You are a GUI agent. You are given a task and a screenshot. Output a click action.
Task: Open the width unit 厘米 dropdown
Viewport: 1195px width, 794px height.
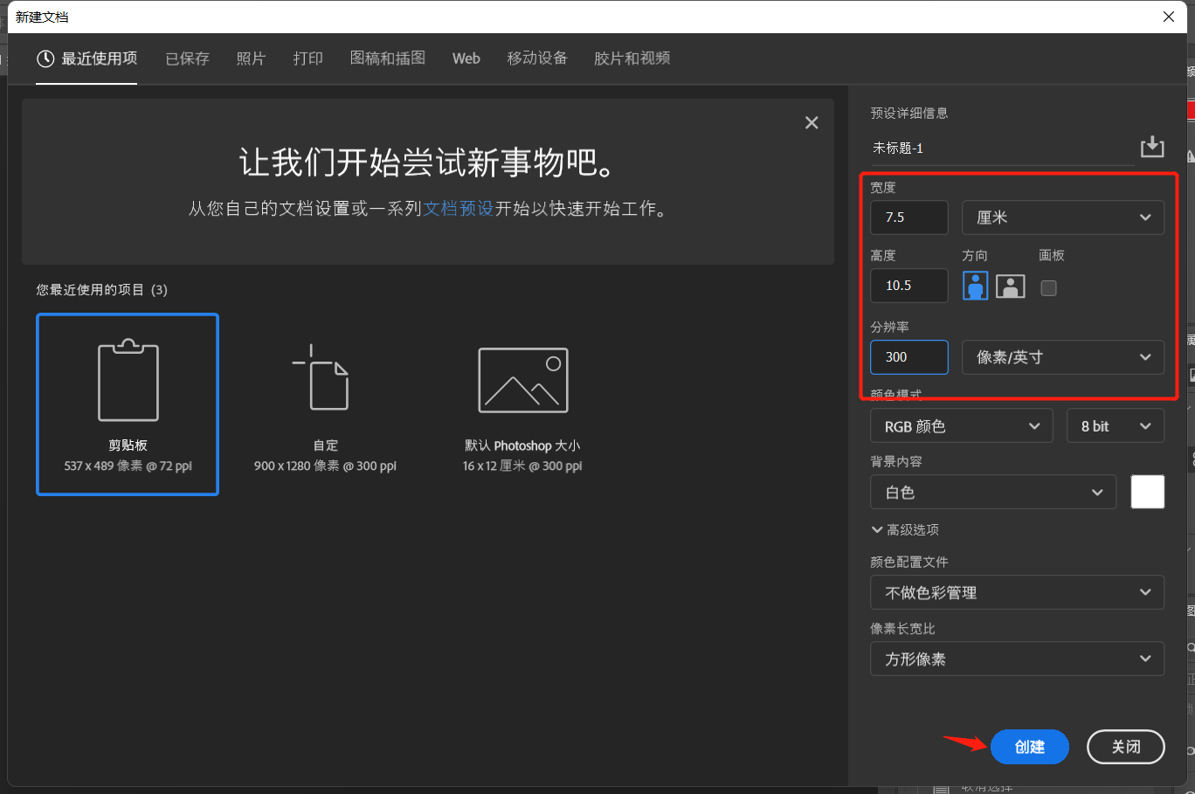pos(1062,217)
